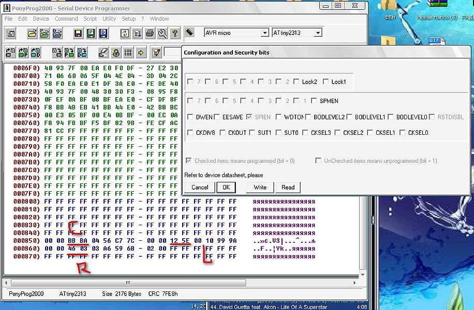Click the Erase device eraser icon
474x310 pixels.
pyautogui.click(x=103, y=53)
